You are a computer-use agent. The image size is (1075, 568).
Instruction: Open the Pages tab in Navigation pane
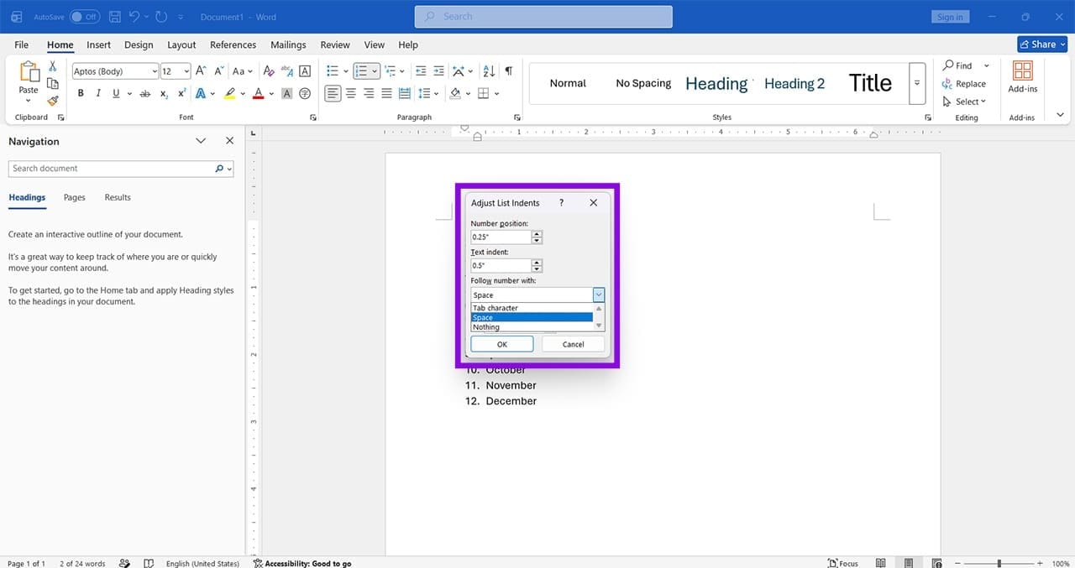75,197
